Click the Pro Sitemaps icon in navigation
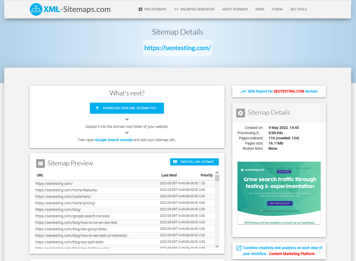Image resolution: width=356 pixels, height=261 pixels. [140, 9]
